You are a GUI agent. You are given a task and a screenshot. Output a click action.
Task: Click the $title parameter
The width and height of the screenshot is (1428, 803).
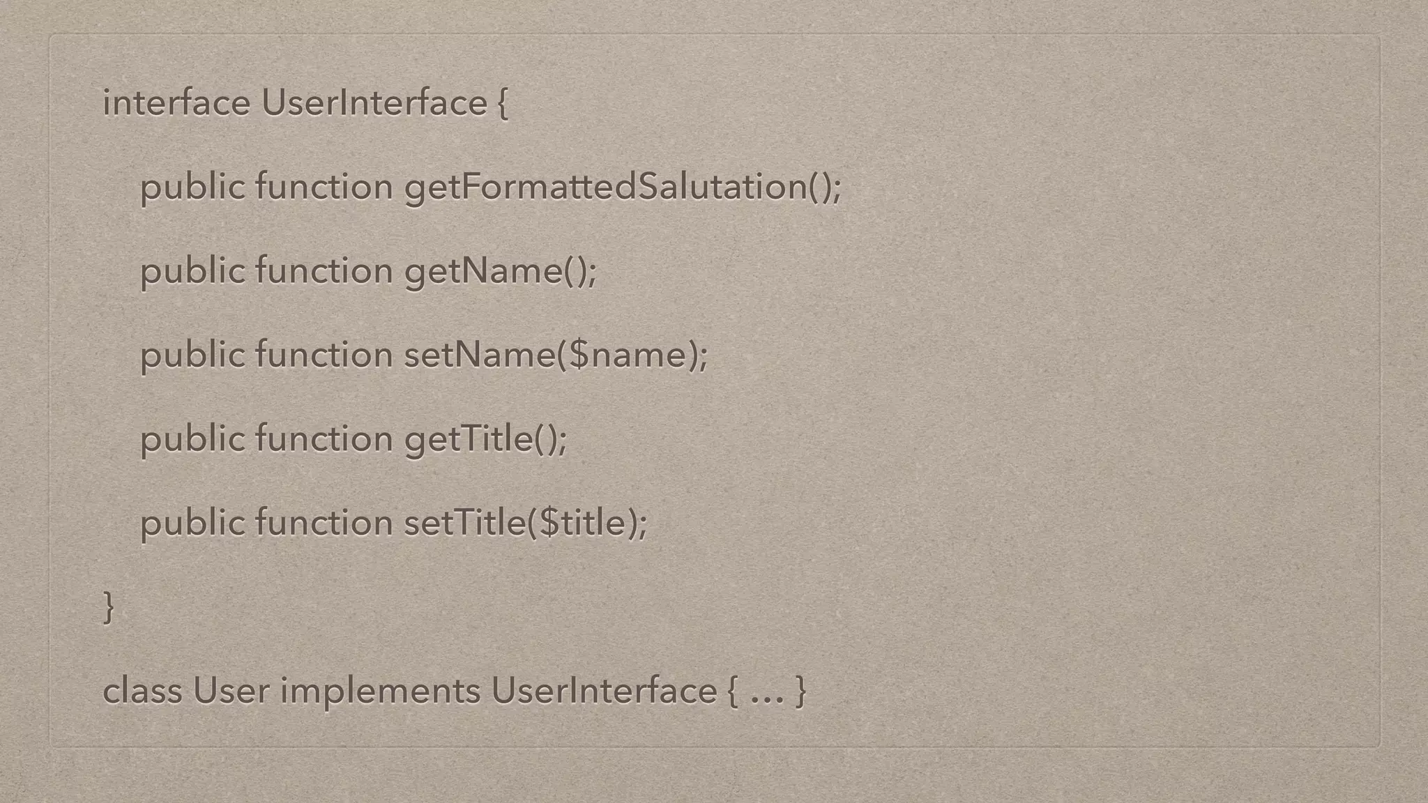point(584,523)
